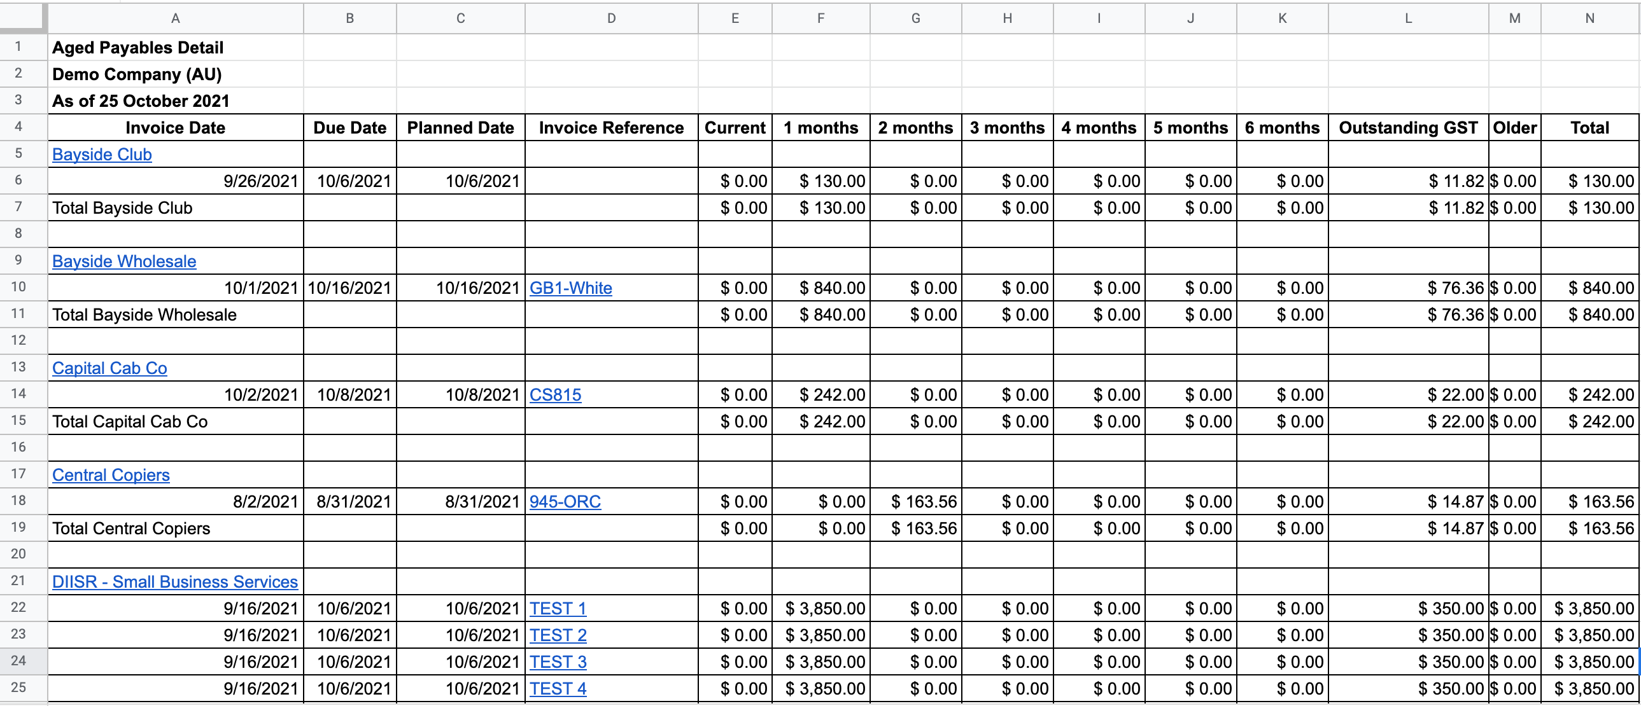Open the TEST 1 invoice link
1641x706 pixels.
point(558,609)
